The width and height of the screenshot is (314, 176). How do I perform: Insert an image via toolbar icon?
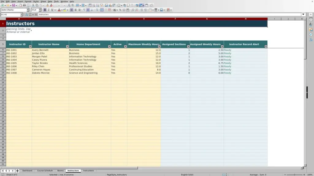pos(106,5)
